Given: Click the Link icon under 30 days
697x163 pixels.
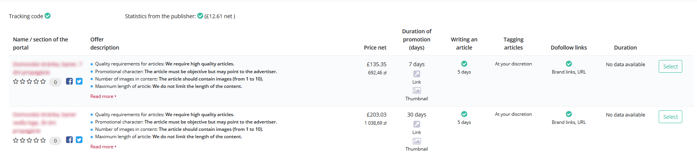Looking at the screenshot, I should pos(417,124).
